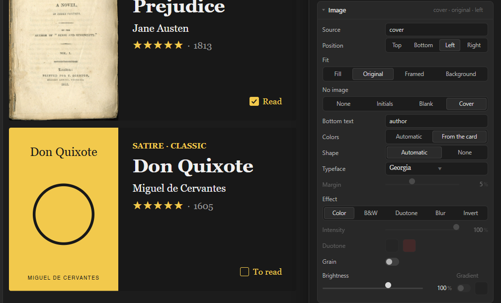
Task: Click the Image section header label
Action: coord(337,10)
